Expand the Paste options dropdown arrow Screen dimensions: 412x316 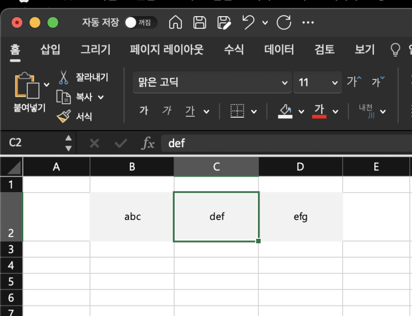pyautogui.click(x=47, y=85)
